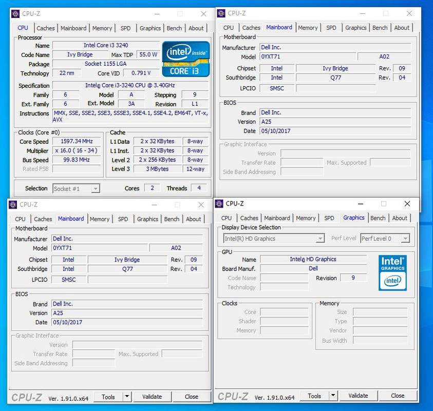Click Validate button in bottom-left window
This screenshot has width=433, height=411.
pos(152,397)
